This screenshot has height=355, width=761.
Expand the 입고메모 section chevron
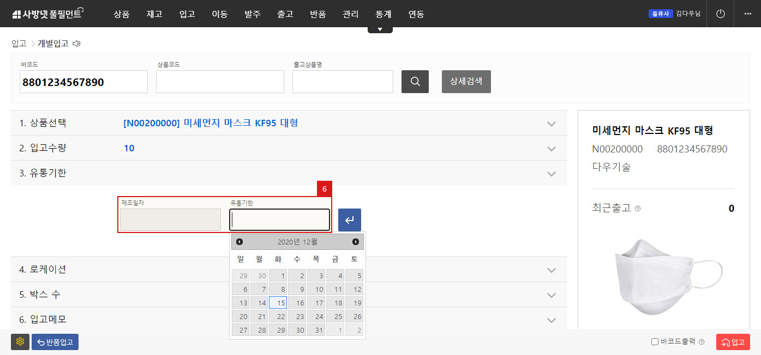pos(552,320)
